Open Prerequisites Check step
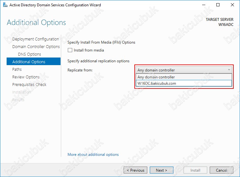Screen dimensions: 240x177 (x=29, y=84)
